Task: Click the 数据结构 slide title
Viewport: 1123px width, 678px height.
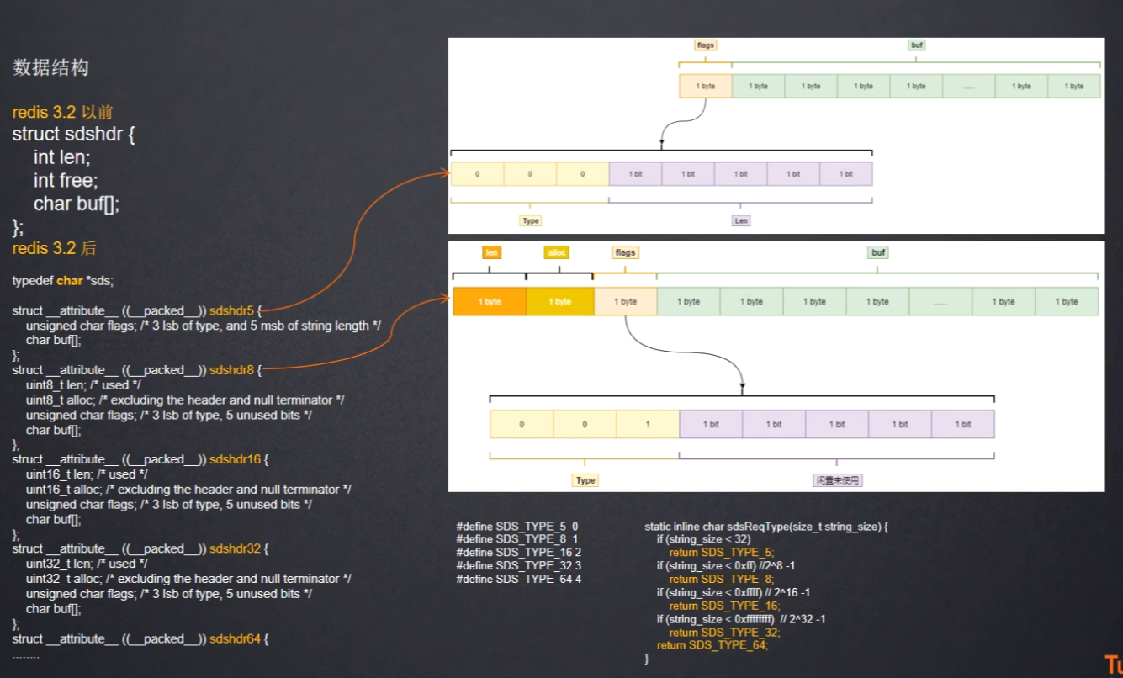Action: [x=50, y=68]
